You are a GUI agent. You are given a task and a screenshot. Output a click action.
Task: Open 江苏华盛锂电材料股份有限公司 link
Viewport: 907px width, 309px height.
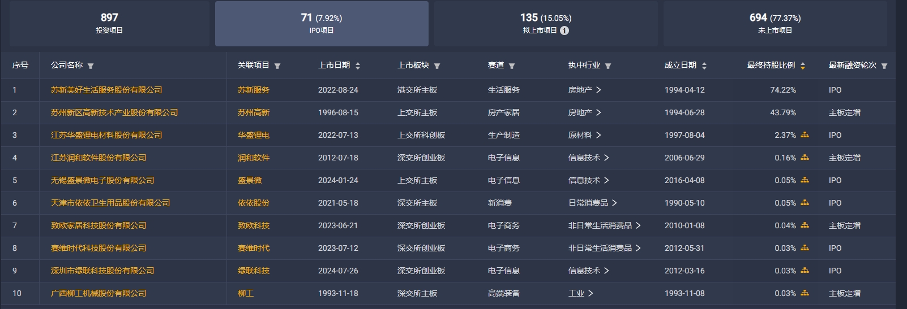pos(106,135)
